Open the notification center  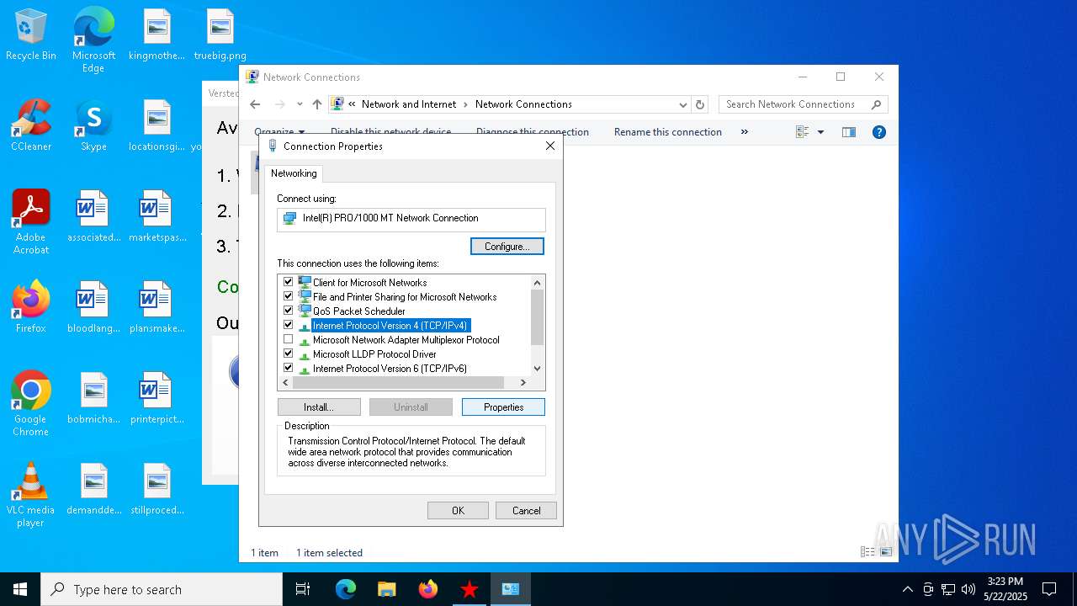click(1049, 589)
